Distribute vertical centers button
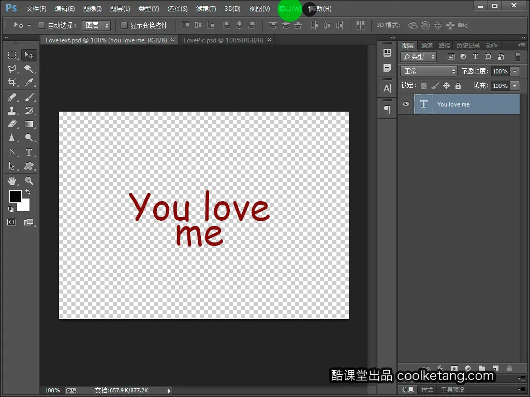This screenshot has height=397, width=530. point(286,25)
